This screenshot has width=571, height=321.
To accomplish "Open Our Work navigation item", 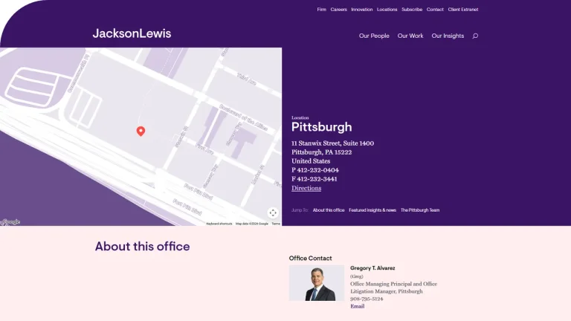I will [410, 36].
